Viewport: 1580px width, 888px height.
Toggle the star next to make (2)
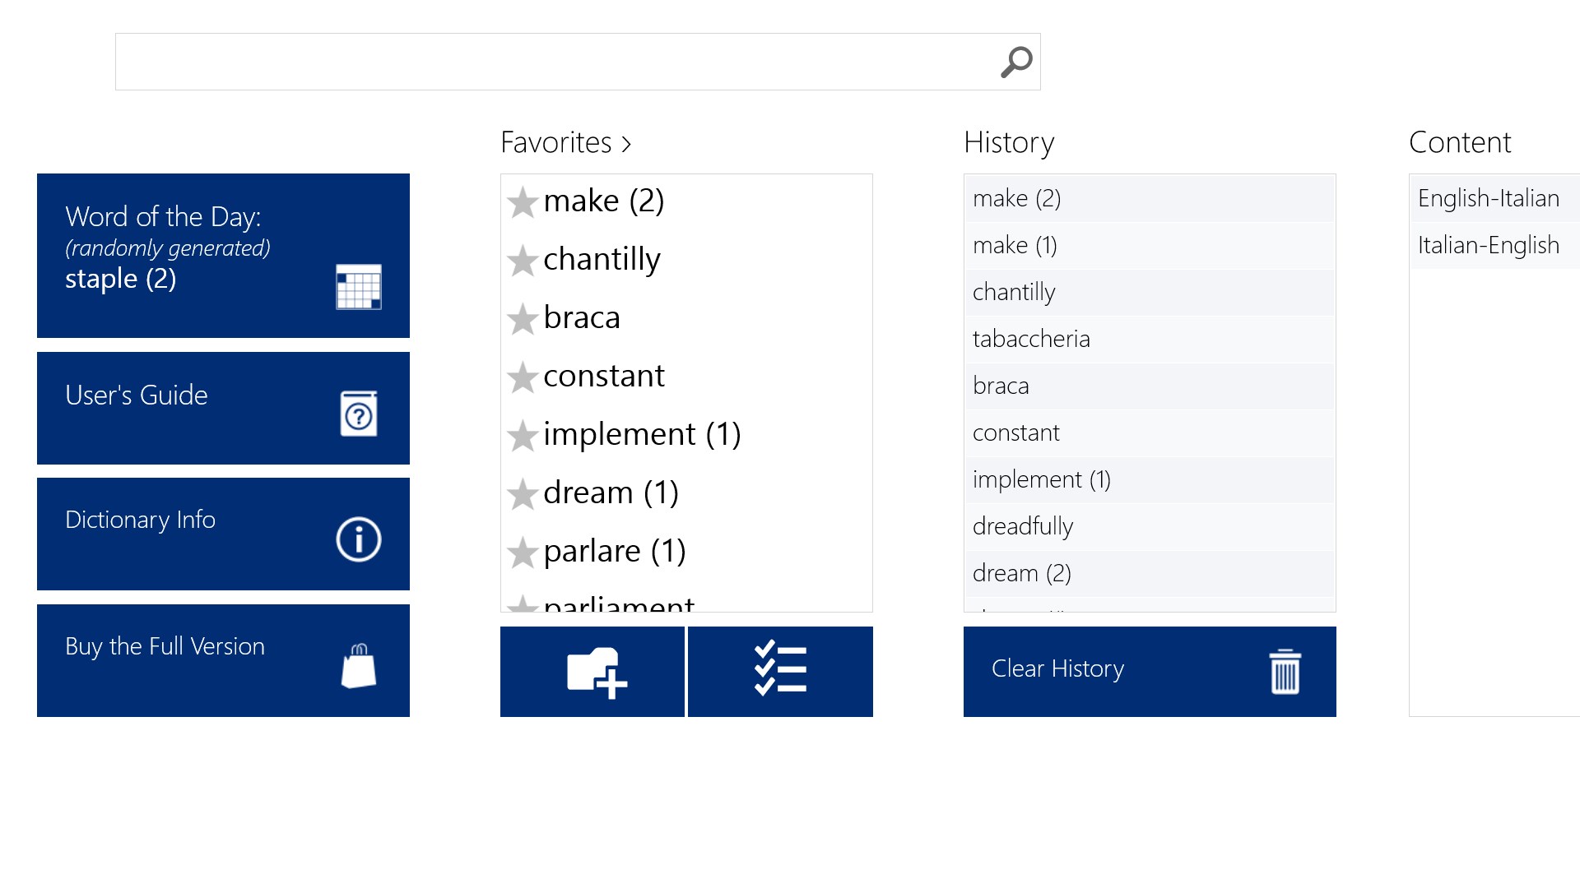(x=523, y=203)
